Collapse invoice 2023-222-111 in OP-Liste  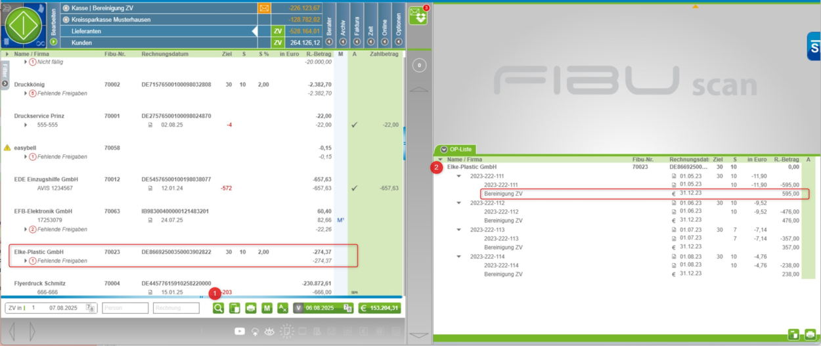click(460, 176)
